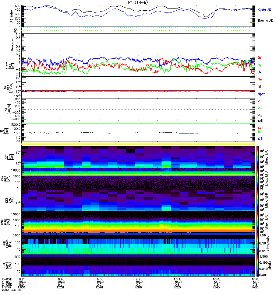Click the '1340' time tick label
276x295 pixels.
216,287
